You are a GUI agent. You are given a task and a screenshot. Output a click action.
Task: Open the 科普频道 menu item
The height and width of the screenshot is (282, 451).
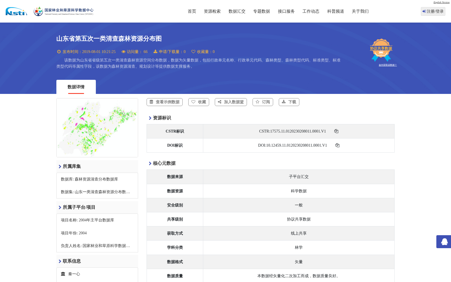[x=336, y=11]
